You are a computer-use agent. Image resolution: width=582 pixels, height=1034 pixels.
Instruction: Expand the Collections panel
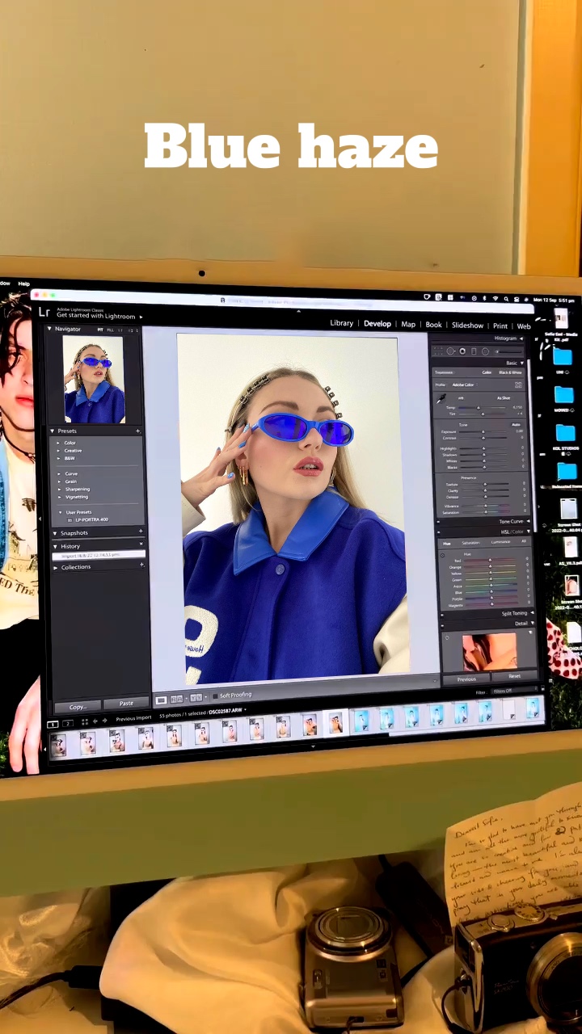(x=56, y=567)
